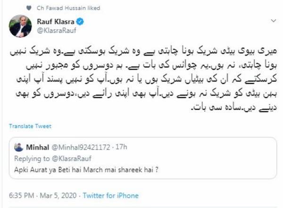Screen dimensions: 283x208
Task: Click the blue verified badge next to Rauf Klasra
Action: [x=81, y=21]
